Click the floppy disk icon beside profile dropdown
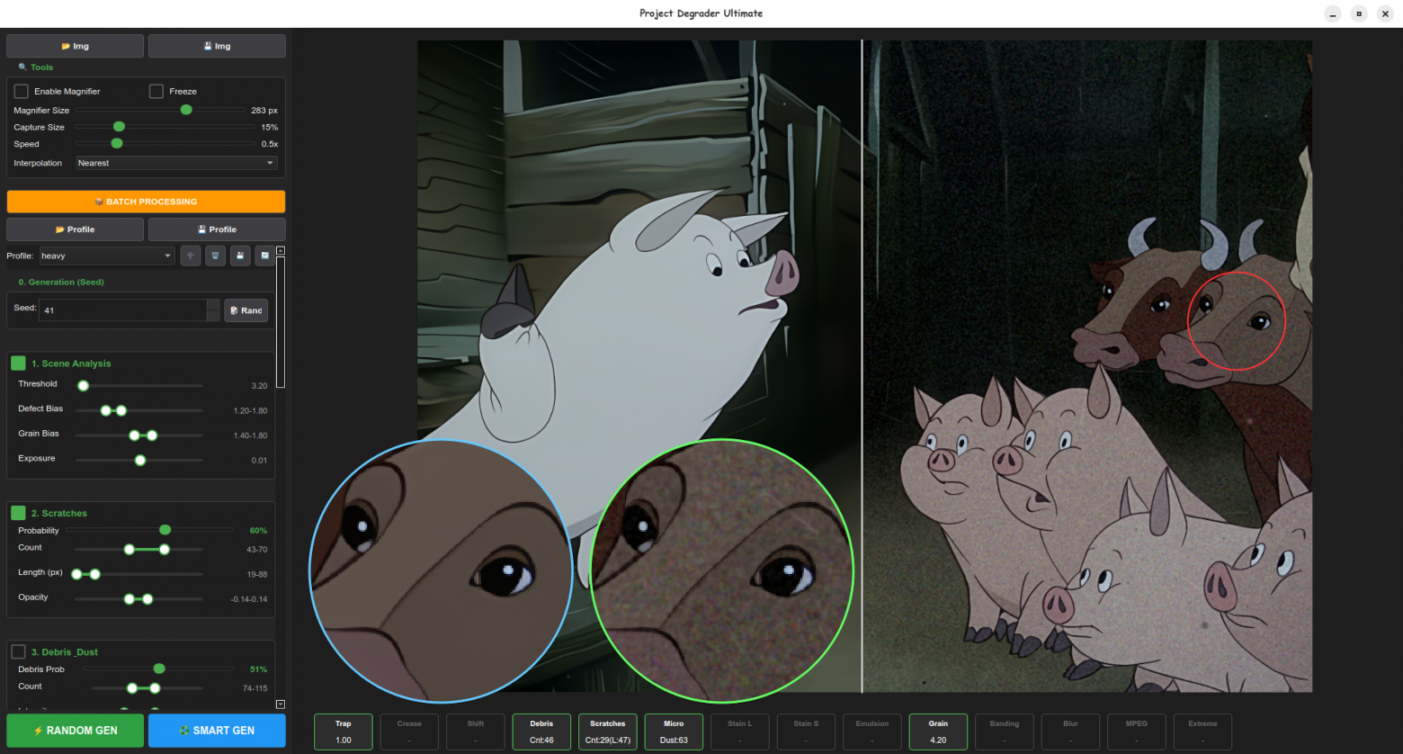Viewport: 1403px width, 754px height. pyautogui.click(x=240, y=256)
